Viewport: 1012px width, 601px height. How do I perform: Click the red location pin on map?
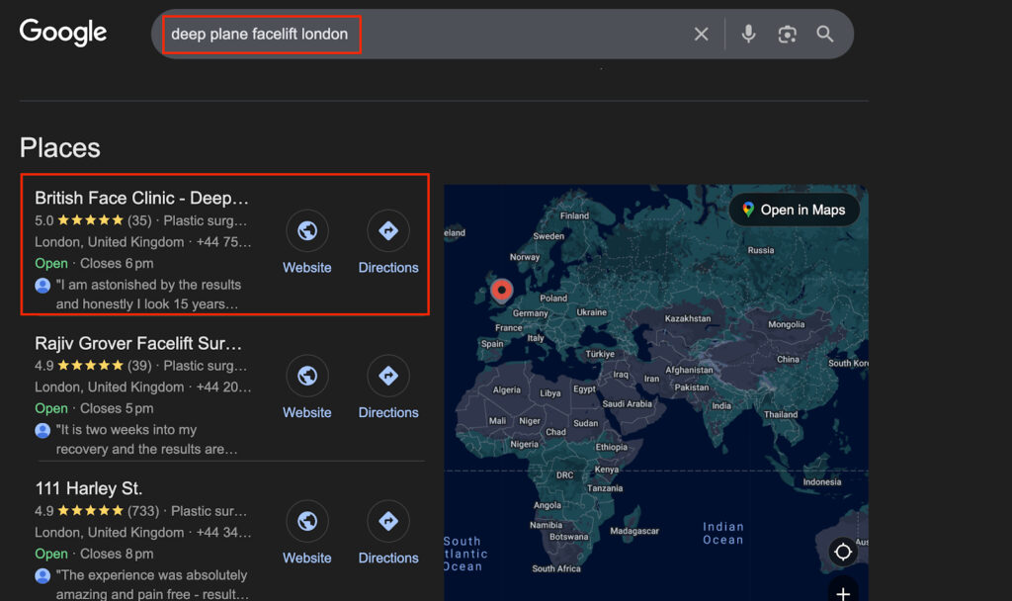pyautogui.click(x=501, y=291)
